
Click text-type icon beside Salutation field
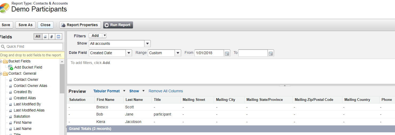point(10,117)
